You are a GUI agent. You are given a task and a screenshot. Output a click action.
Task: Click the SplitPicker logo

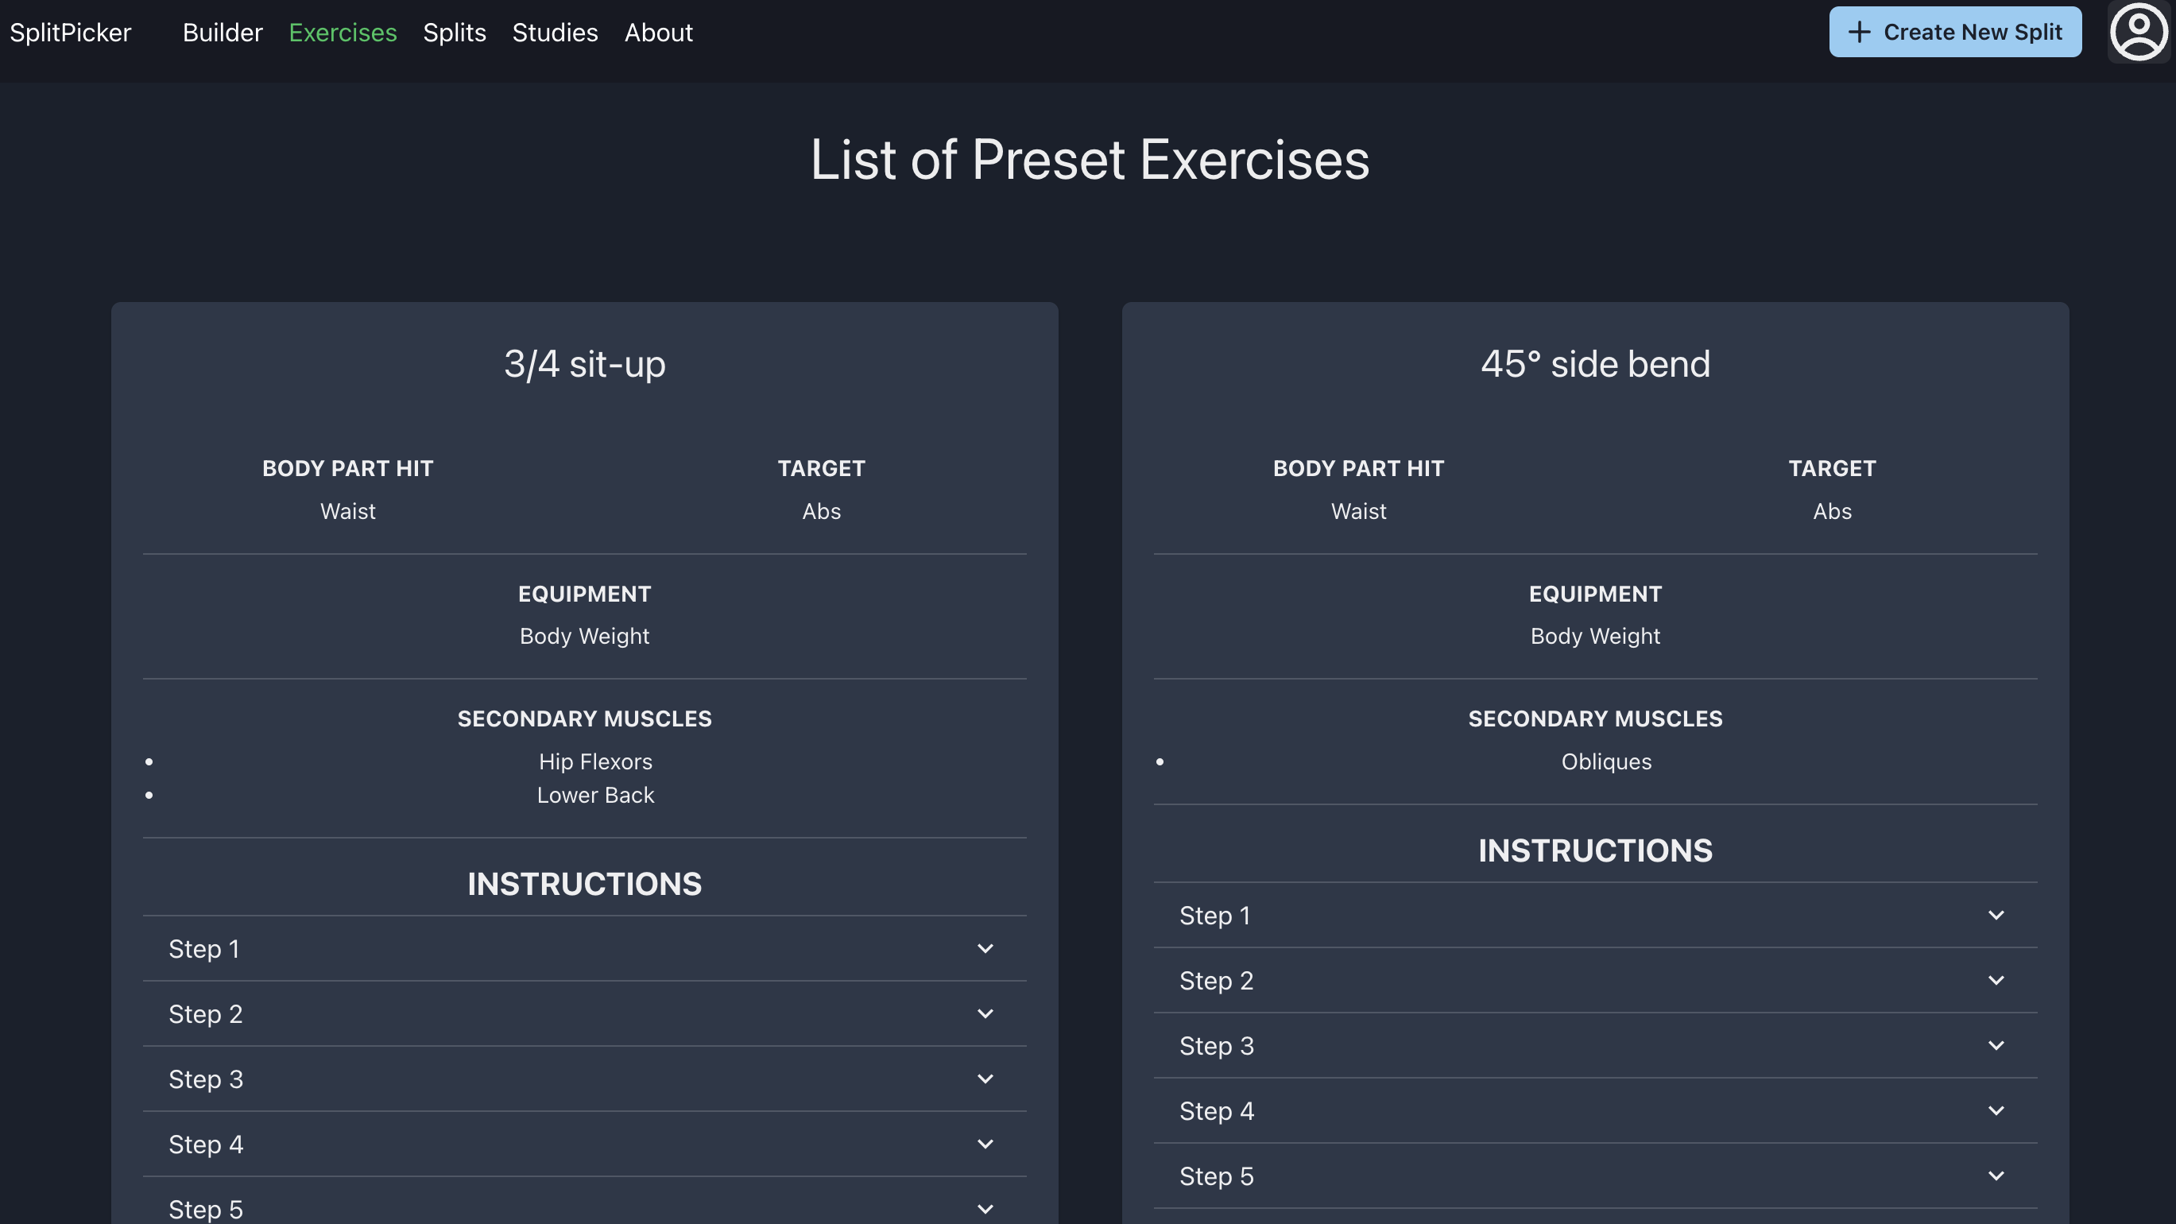70,32
